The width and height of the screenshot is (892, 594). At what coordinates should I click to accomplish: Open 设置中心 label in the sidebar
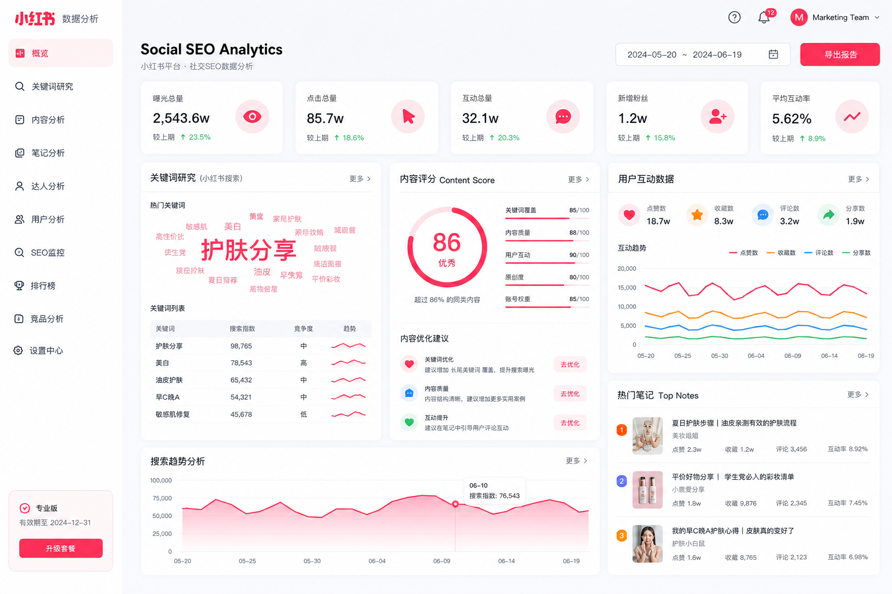[x=46, y=350]
